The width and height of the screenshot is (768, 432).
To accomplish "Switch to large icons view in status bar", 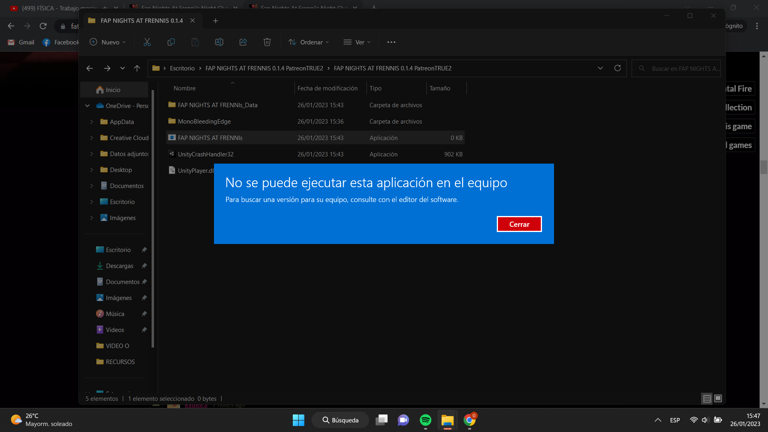I will pos(718,398).
